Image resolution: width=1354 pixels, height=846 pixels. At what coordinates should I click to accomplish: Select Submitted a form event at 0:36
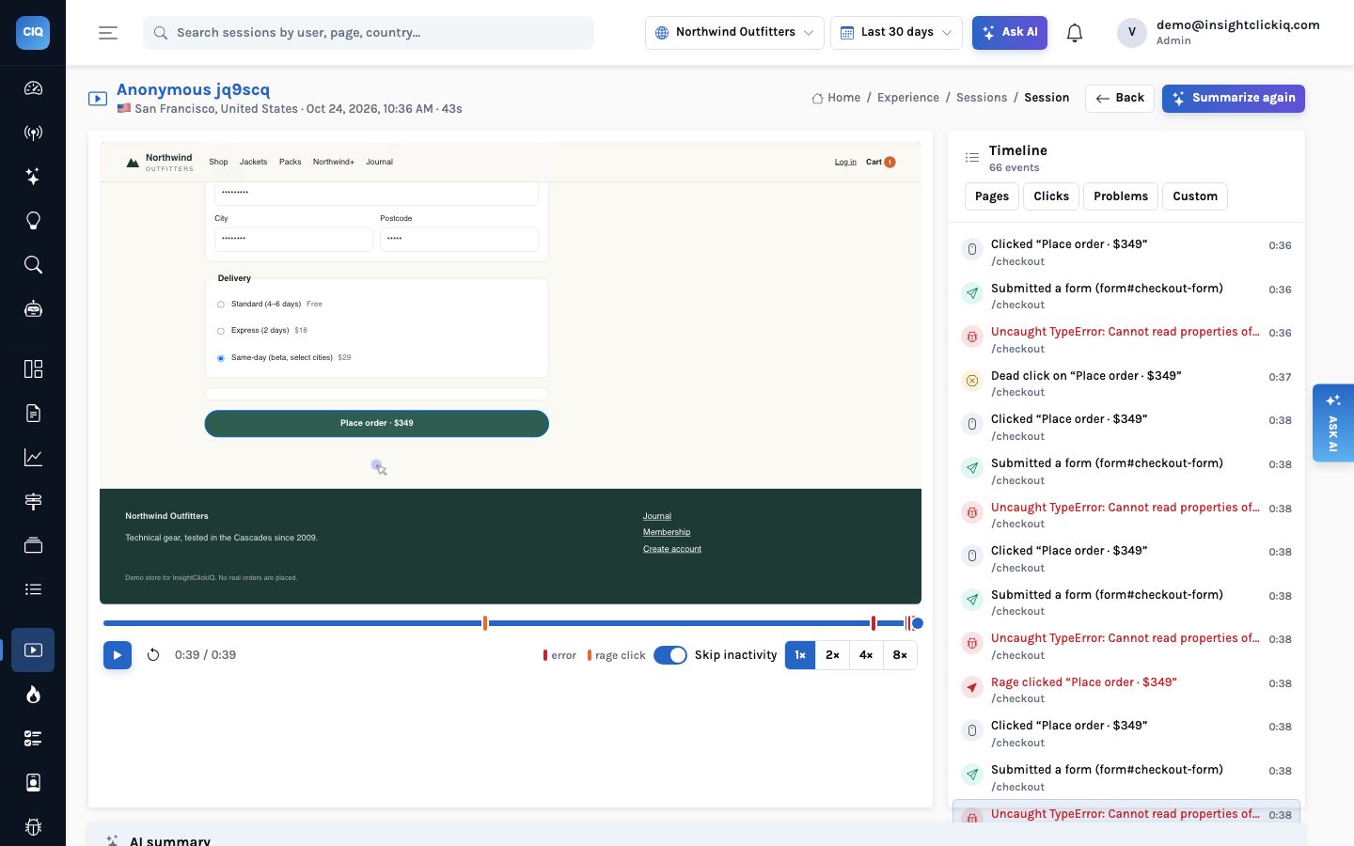(1126, 295)
